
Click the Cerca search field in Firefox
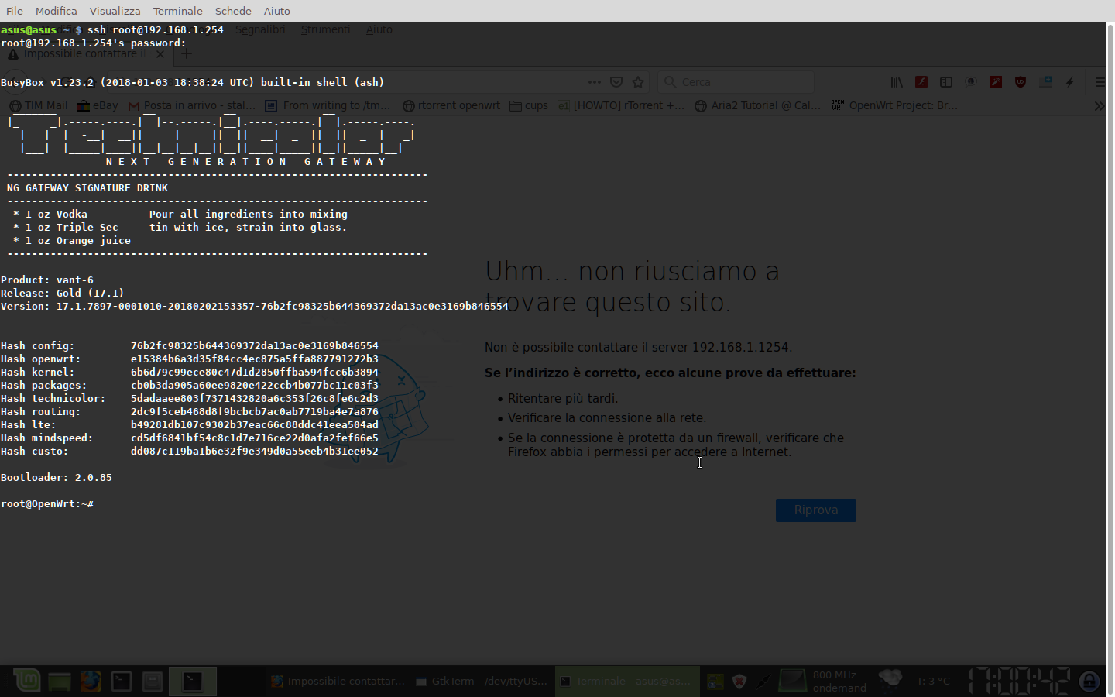click(x=736, y=82)
